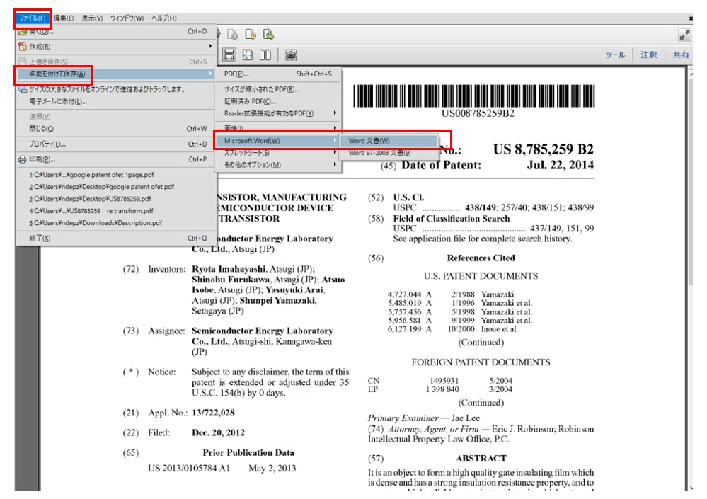Expand Reader拡張機能が有効なPDF submenu

[x=278, y=113]
